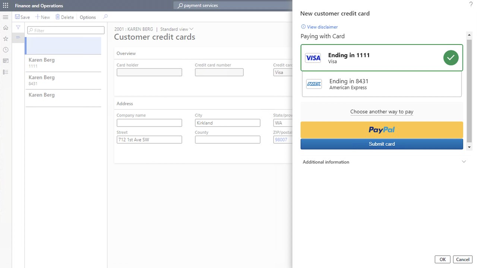Click the Credit card type field showing Visa

pos(283,72)
